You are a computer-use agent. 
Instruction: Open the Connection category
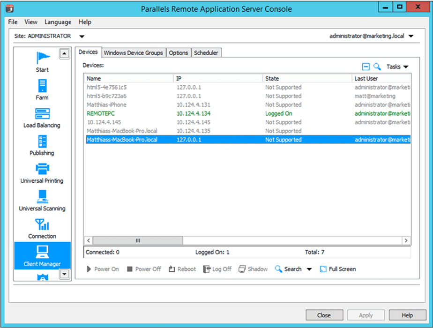click(42, 228)
